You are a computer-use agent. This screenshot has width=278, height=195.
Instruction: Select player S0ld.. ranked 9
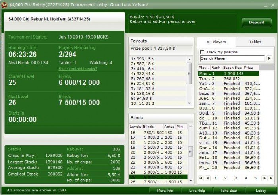click(228, 113)
